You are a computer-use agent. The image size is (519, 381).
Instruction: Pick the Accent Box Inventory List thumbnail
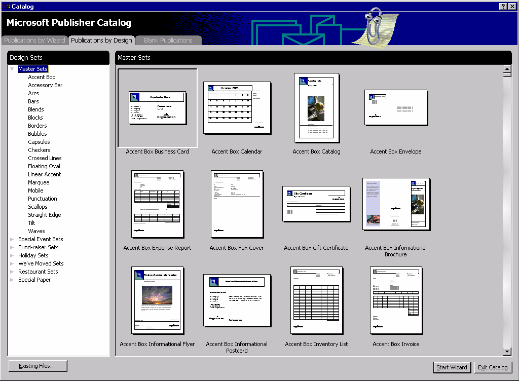(316, 300)
